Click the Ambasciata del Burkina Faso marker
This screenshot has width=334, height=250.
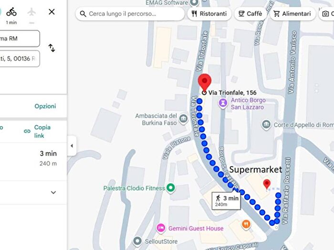183,119
